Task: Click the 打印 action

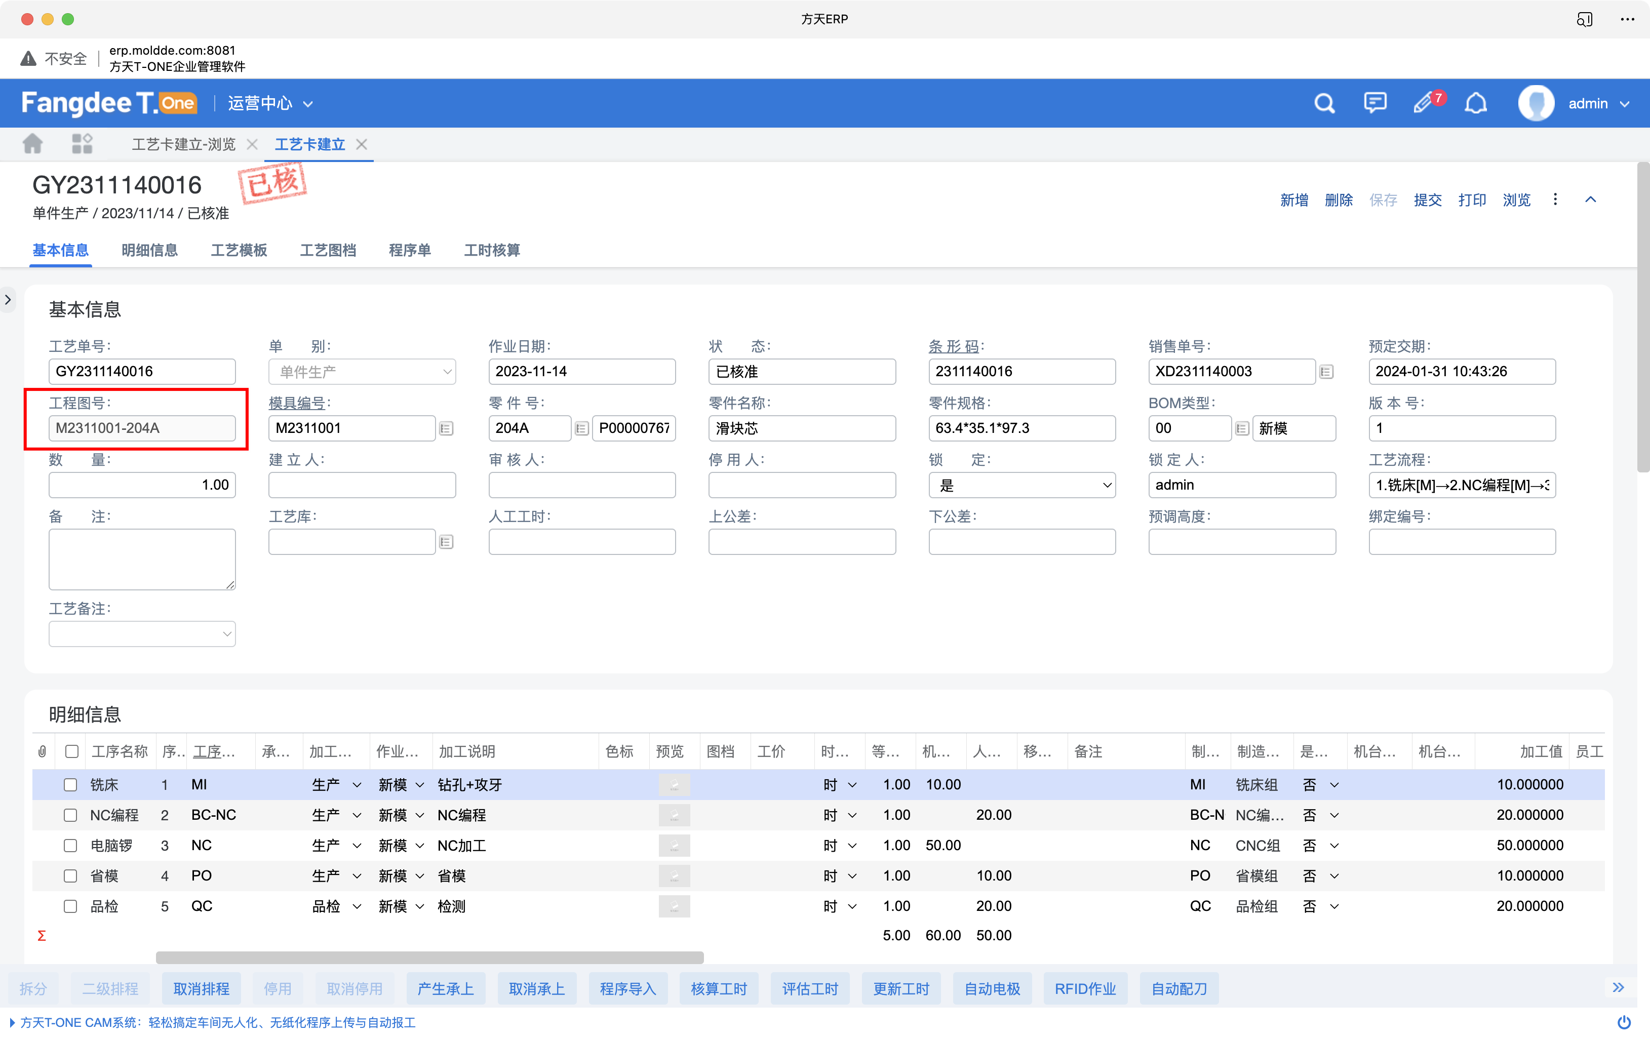Action: coord(1472,199)
